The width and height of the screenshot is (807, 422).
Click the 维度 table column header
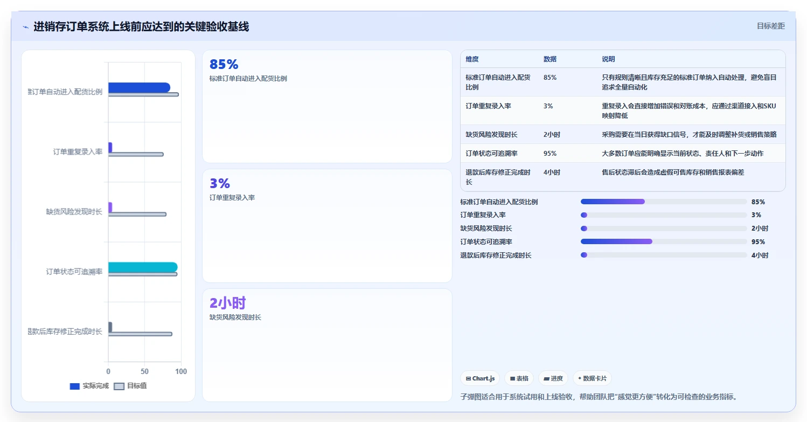pos(472,59)
